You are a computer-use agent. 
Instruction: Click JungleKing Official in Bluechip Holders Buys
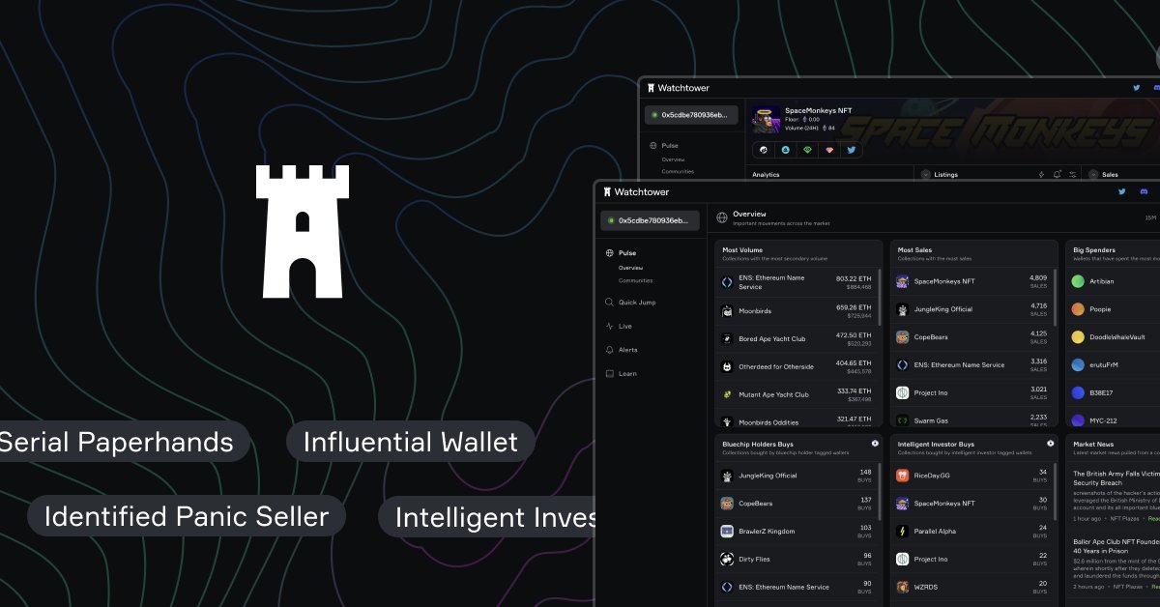[797, 476]
